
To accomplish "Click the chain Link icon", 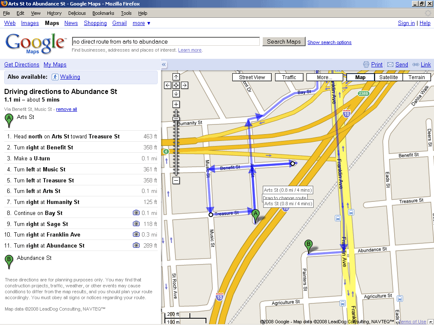I will 415,65.
